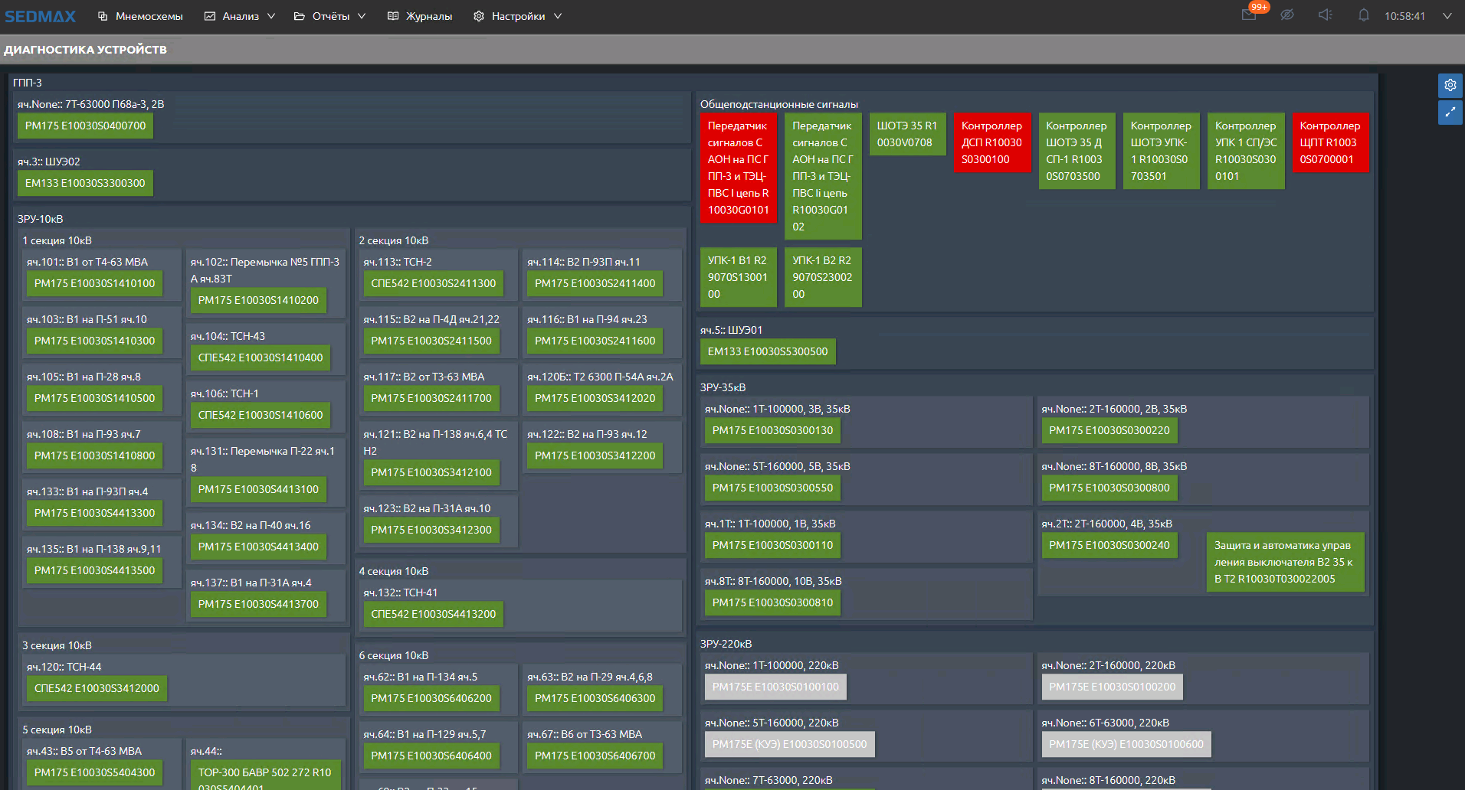This screenshot has width=1465, height=790.
Task: Expand the Анализ dropdown menu
Action: click(x=240, y=16)
